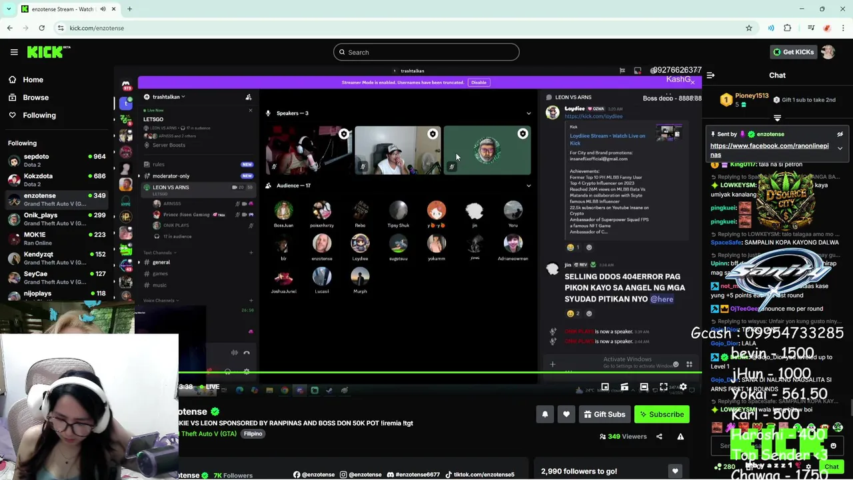The height and width of the screenshot is (480, 853).
Task: Go to Home in Kick sidebar
Action: point(33,79)
